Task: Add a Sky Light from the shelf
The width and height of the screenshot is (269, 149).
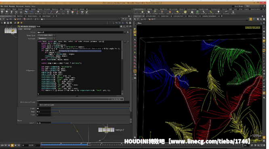Action: click(x=192, y=12)
